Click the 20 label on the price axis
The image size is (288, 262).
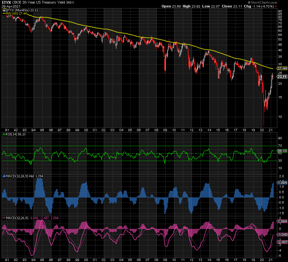click(280, 84)
